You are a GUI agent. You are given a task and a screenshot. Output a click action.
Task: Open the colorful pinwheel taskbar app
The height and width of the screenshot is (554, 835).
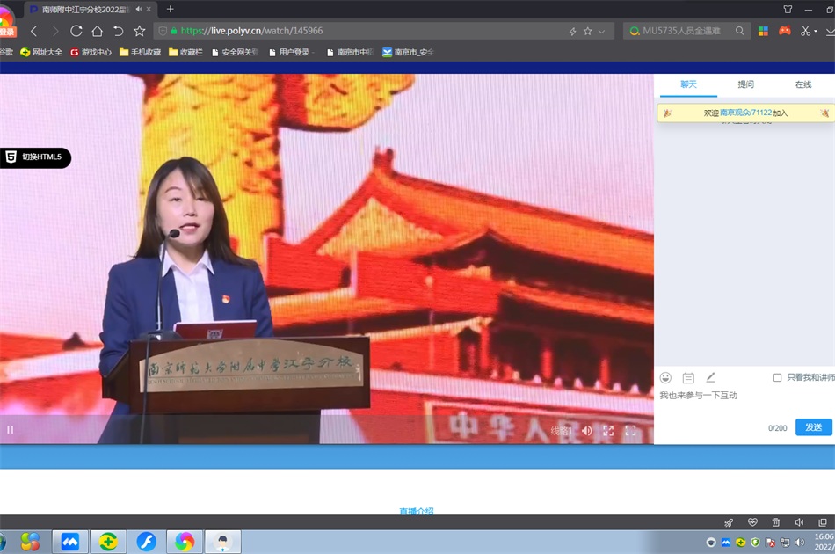[31, 542]
